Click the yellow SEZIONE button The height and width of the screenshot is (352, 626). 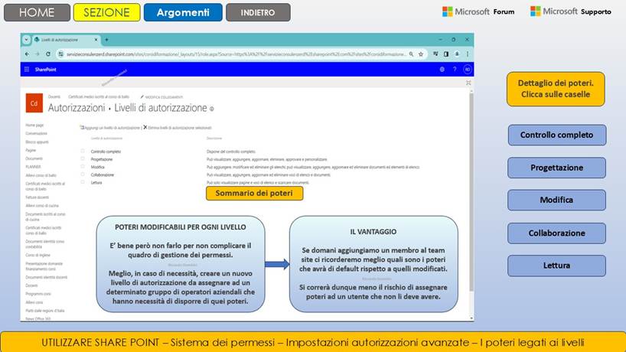click(106, 12)
